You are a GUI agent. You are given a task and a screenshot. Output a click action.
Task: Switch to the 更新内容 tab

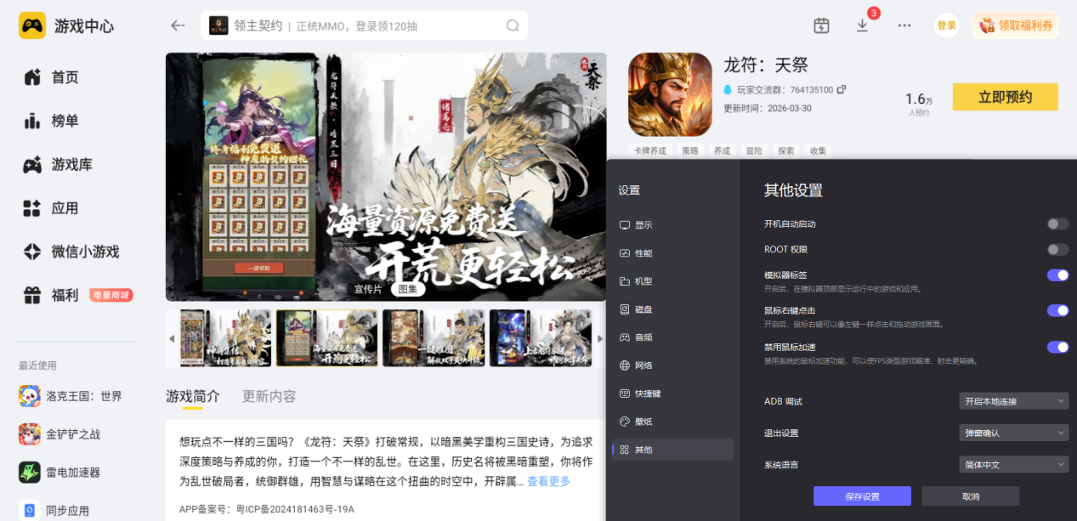click(269, 396)
